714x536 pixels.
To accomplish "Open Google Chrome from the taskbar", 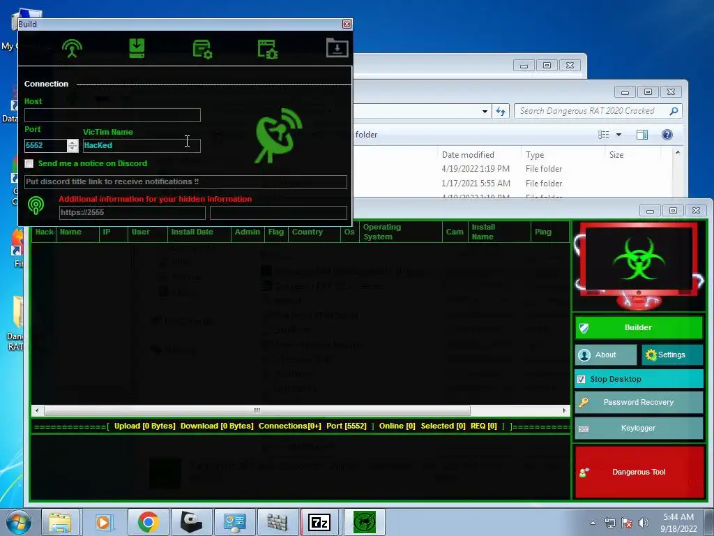I will 148,522.
